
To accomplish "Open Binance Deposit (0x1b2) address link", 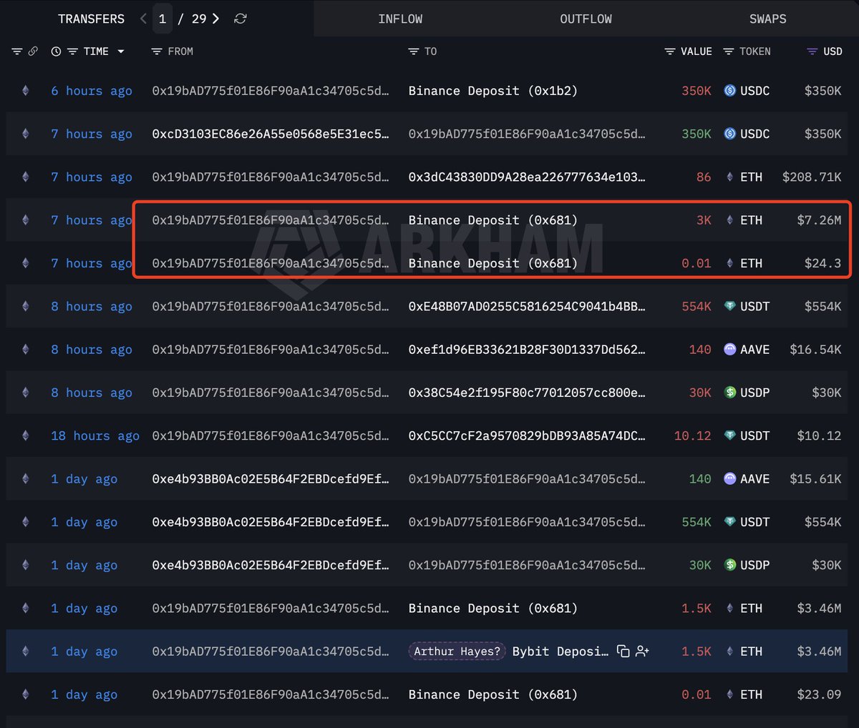I will (x=492, y=91).
